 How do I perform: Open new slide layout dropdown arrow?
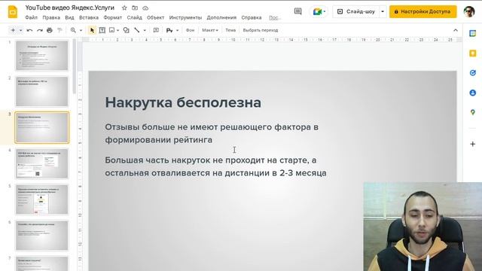[20, 30]
